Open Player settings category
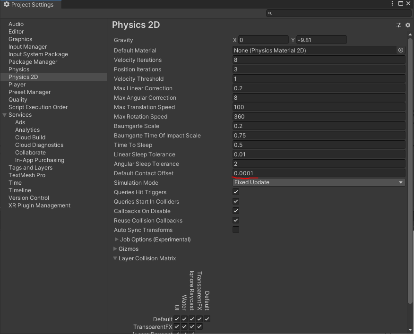Screen dimensions: 414x334 click(x=17, y=85)
